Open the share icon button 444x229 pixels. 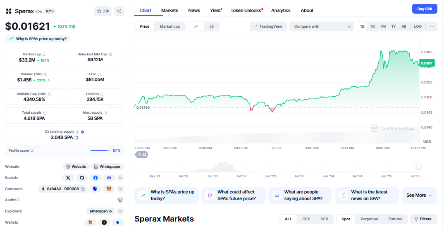tap(119, 11)
